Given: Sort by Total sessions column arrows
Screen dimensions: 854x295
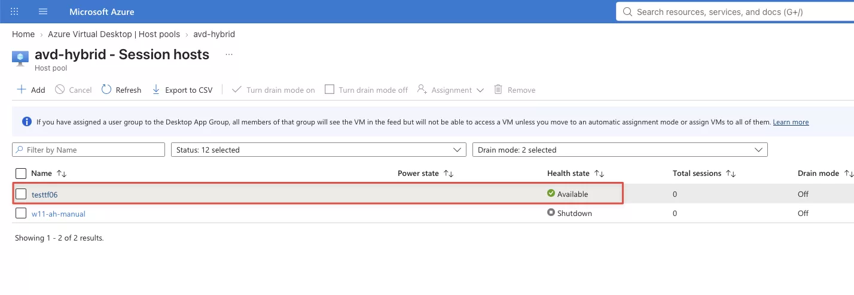Looking at the screenshot, I should coord(731,174).
